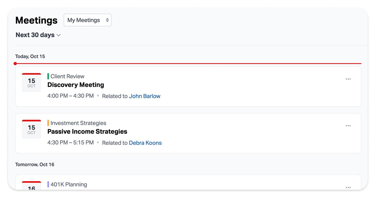Select the Tomorrow, Oct 16 date header

[x=35, y=164]
